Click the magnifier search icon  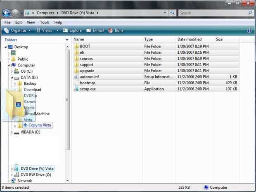[x=250, y=13]
